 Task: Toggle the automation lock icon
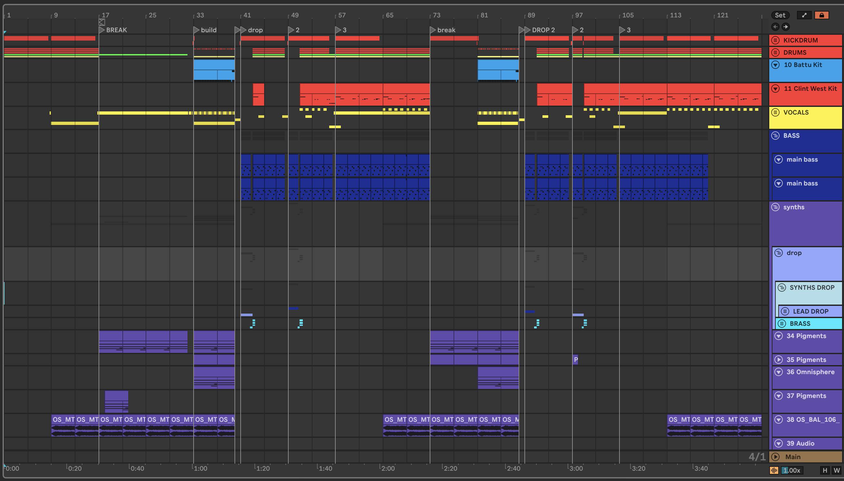point(821,15)
